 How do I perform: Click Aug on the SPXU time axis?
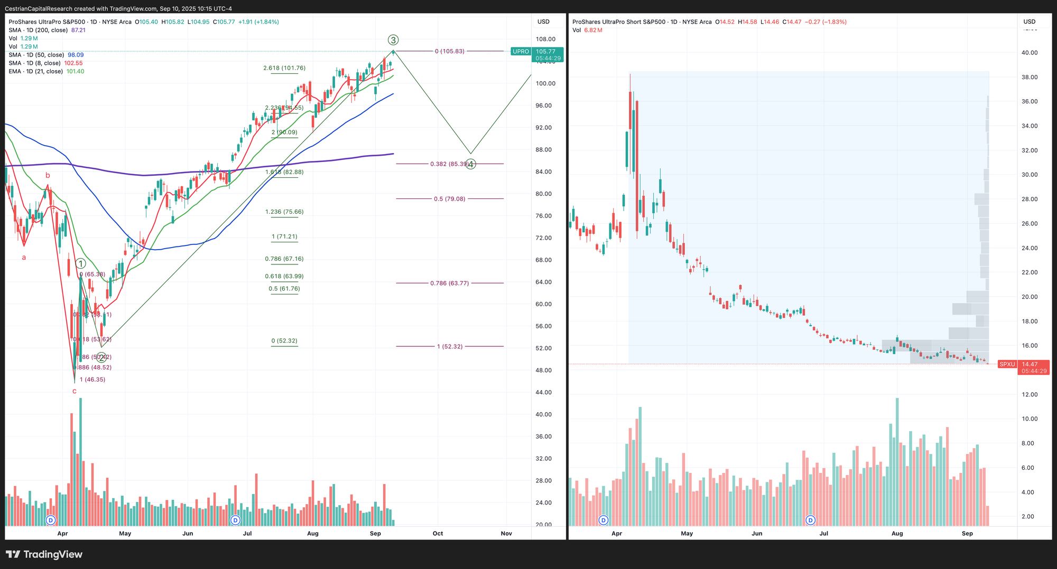(897, 534)
